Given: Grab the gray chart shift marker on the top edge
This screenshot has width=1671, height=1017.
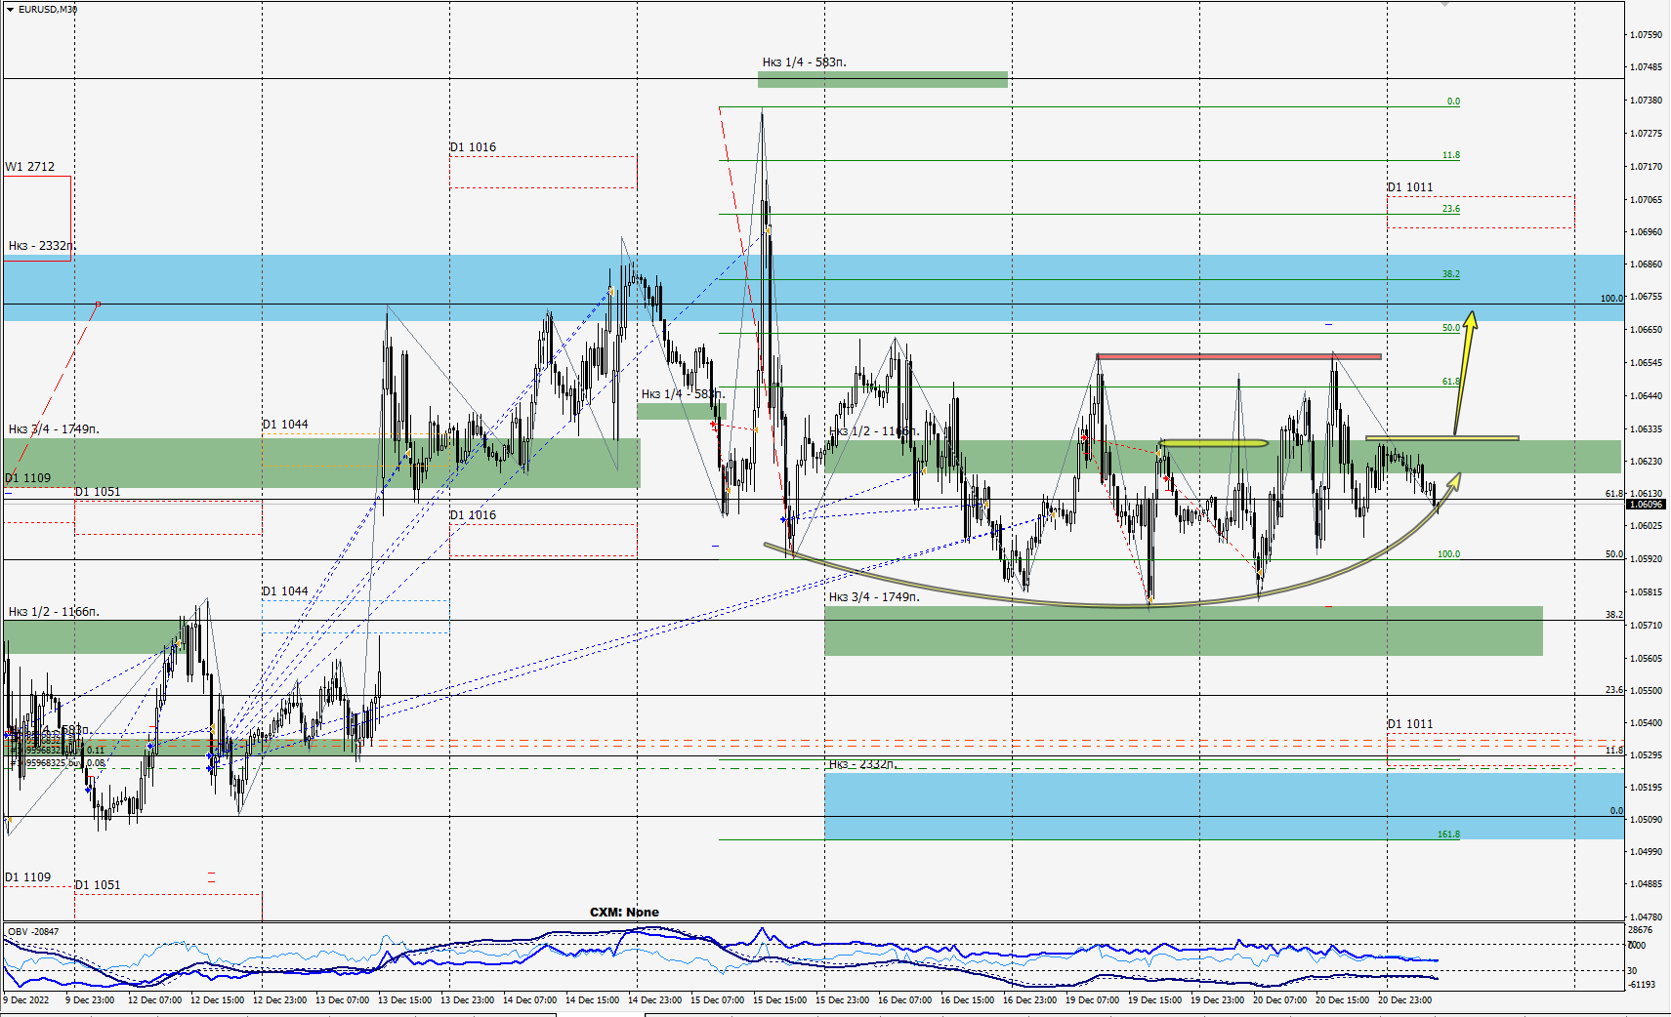Looking at the screenshot, I should (1445, 4).
